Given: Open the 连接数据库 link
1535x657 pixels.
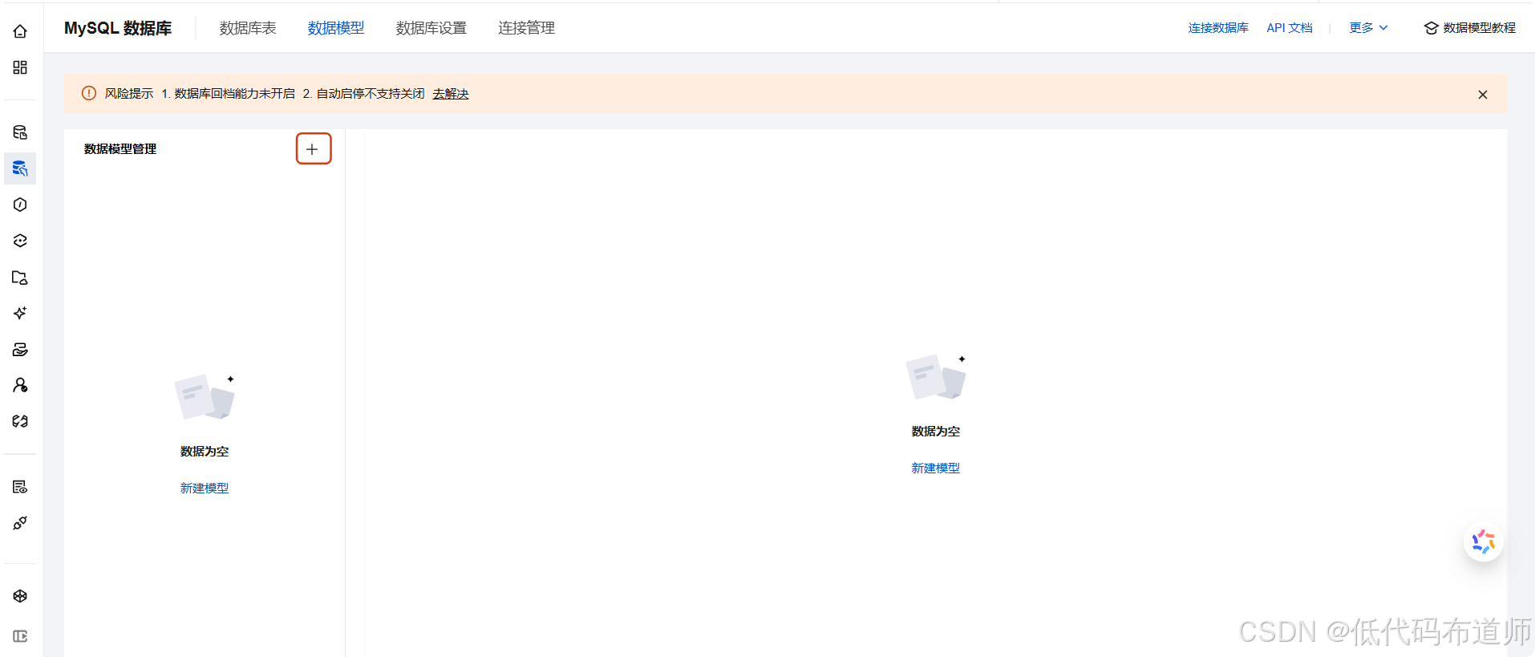Looking at the screenshot, I should pyautogui.click(x=1218, y=28).
